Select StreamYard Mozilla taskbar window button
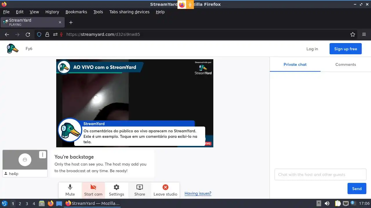Image resolution: width=371 pixels, height=208 pixels. coord(93,203)
